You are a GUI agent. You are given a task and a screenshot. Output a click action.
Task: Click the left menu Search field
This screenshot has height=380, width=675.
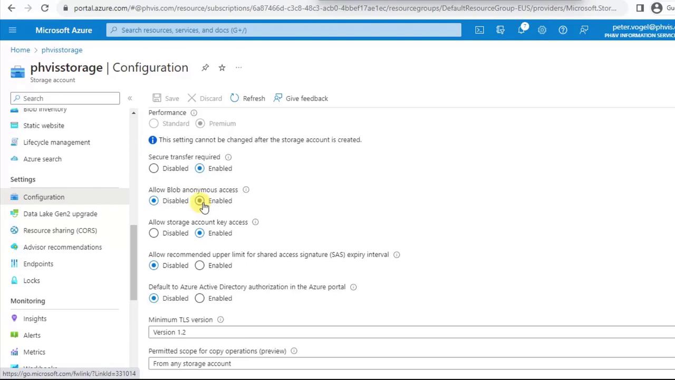(65, 98)
